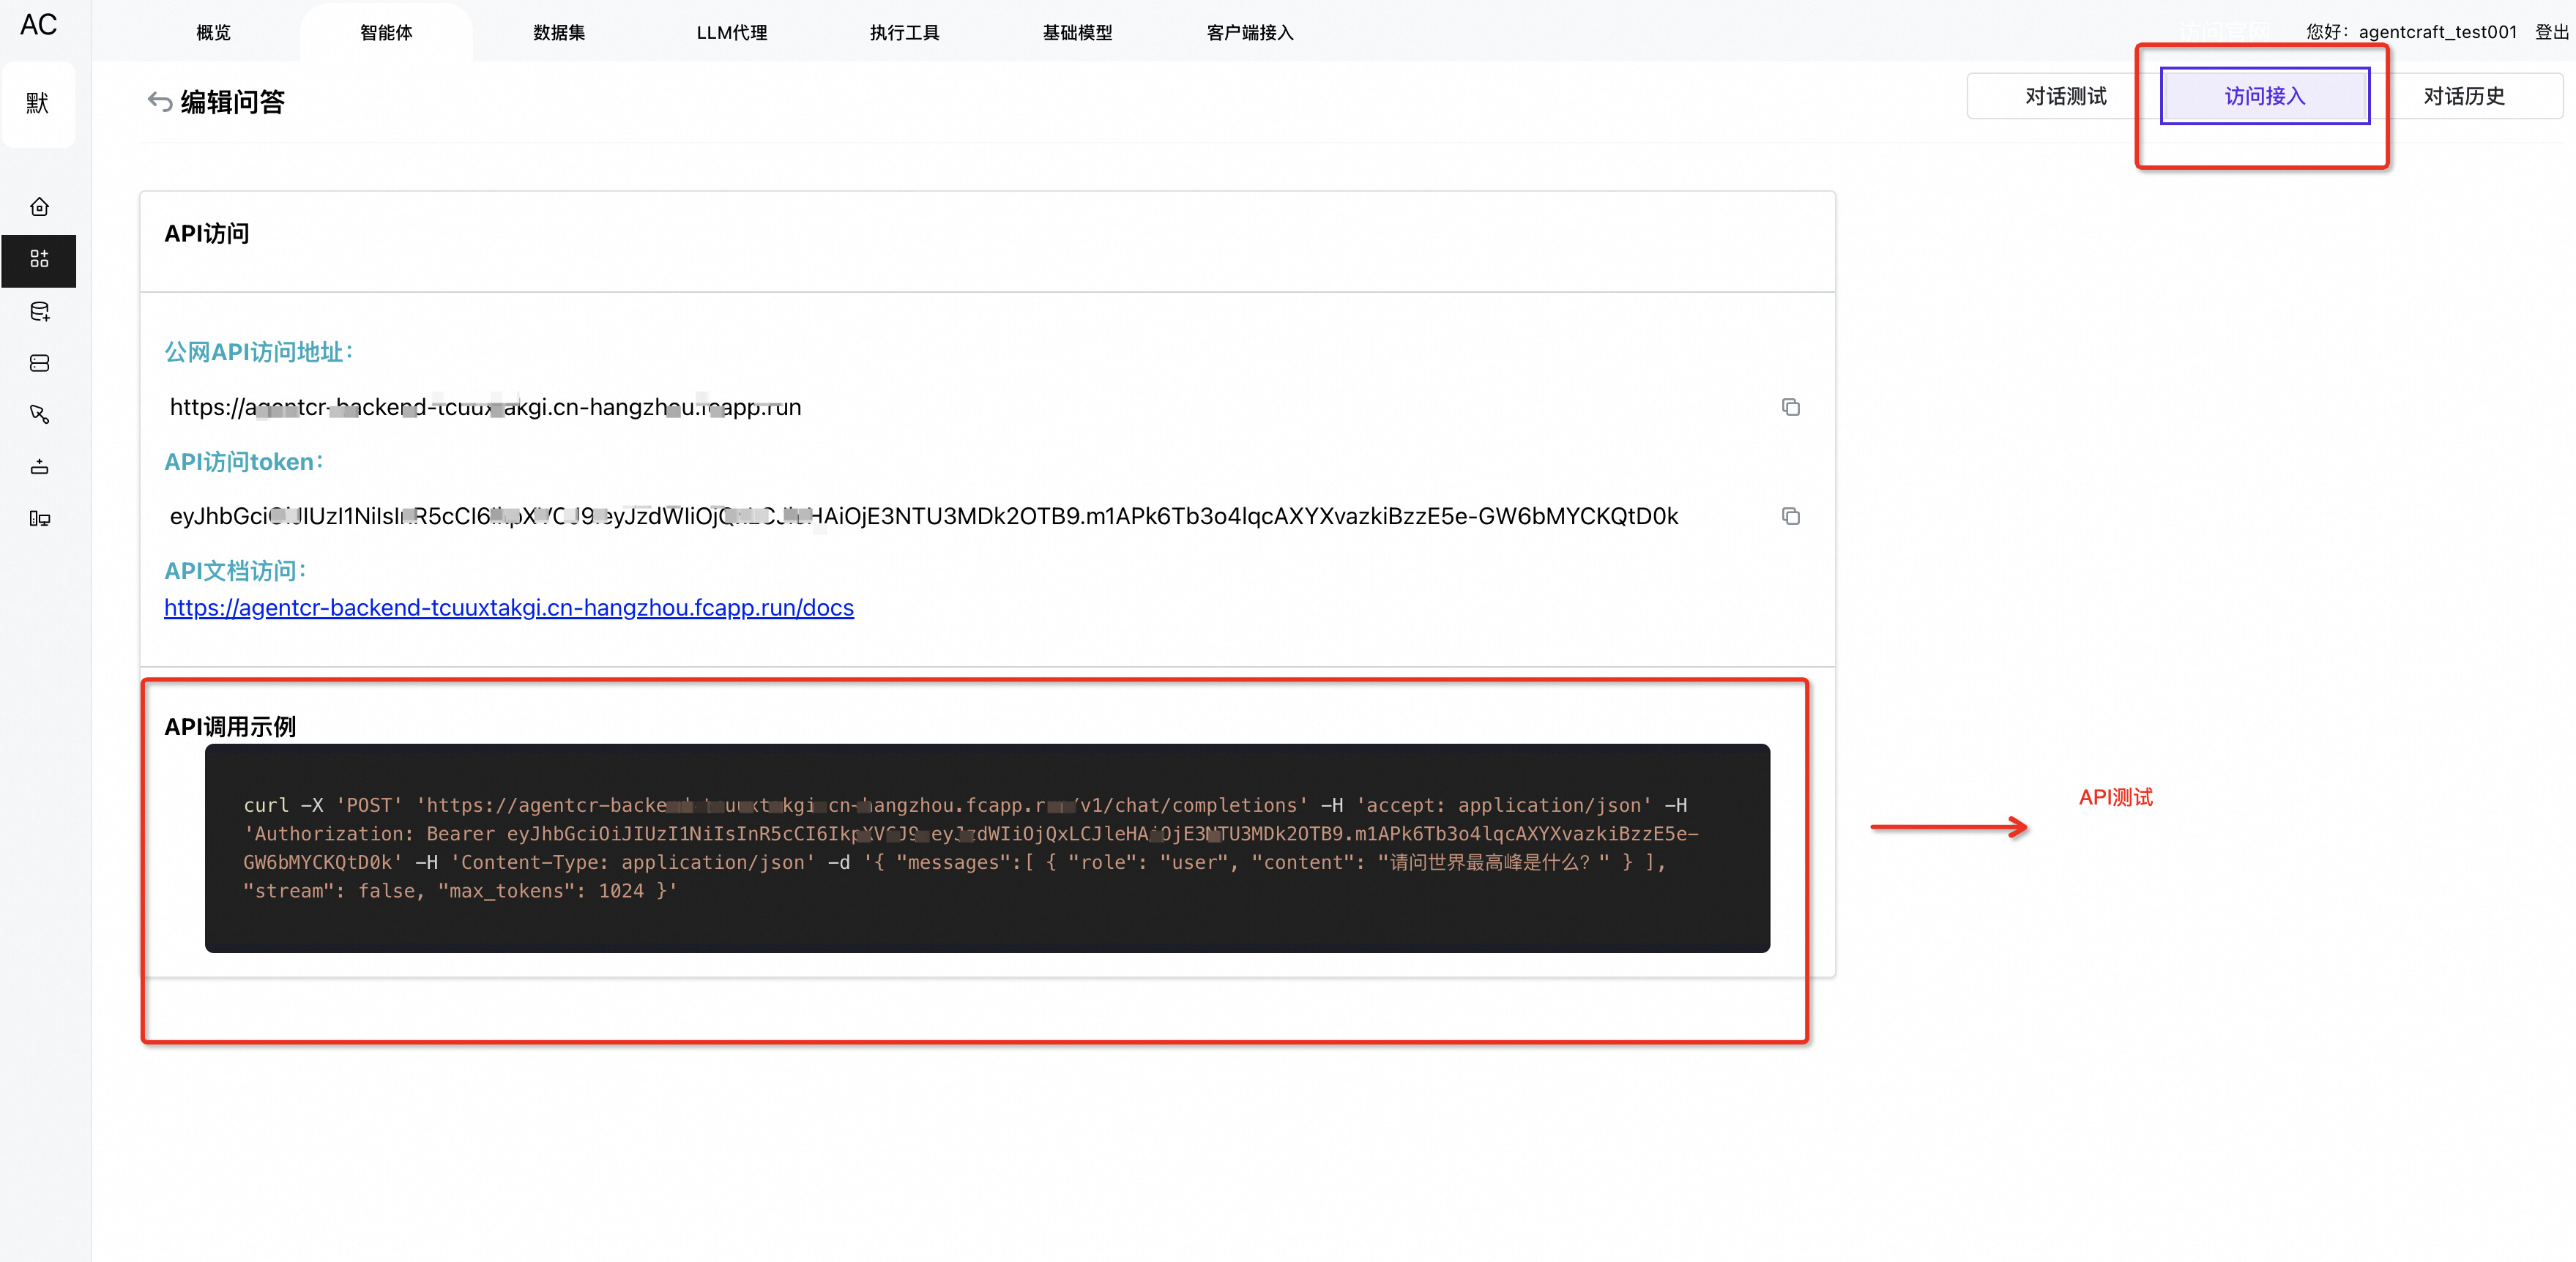Click the base model sidebar icon

point(39,466)
